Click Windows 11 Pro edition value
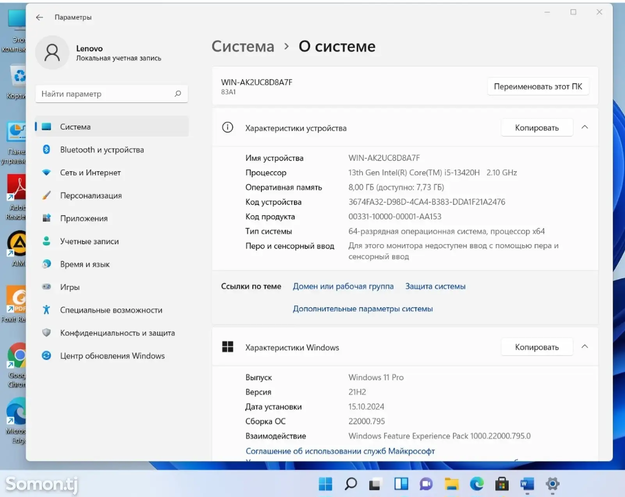Screen dimensions: 625x497 [x=376, y=377]
